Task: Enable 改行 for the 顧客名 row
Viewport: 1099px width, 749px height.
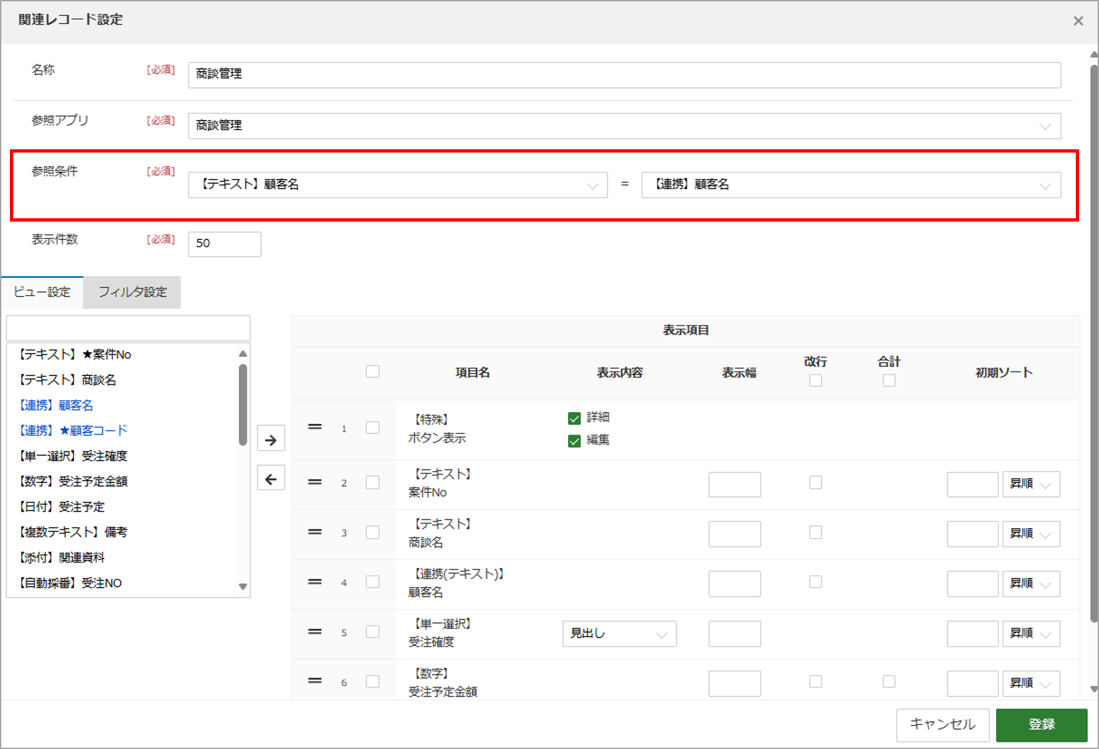Action: click(x=816, y=582)
